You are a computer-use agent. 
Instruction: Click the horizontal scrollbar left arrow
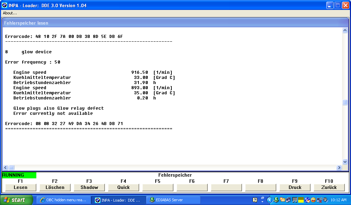click(x=5, y=168)
